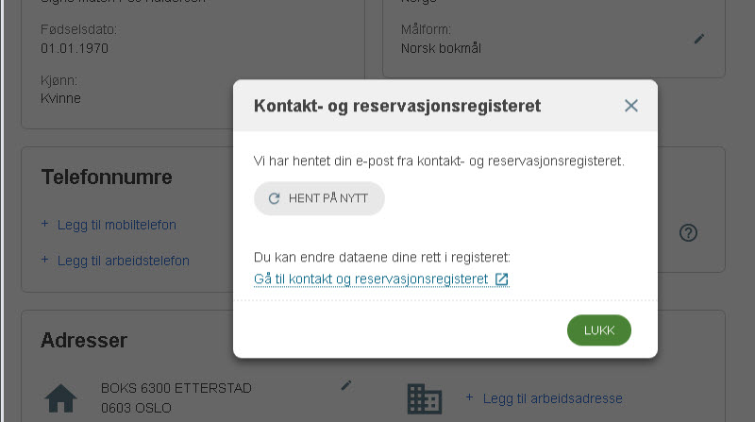Viewport: 755px width, 422px height.
Task: Click Legg til mobiltelefon link
Action: coord(116,225)
